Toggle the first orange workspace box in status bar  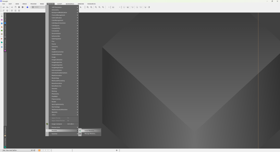click(39, 150)
